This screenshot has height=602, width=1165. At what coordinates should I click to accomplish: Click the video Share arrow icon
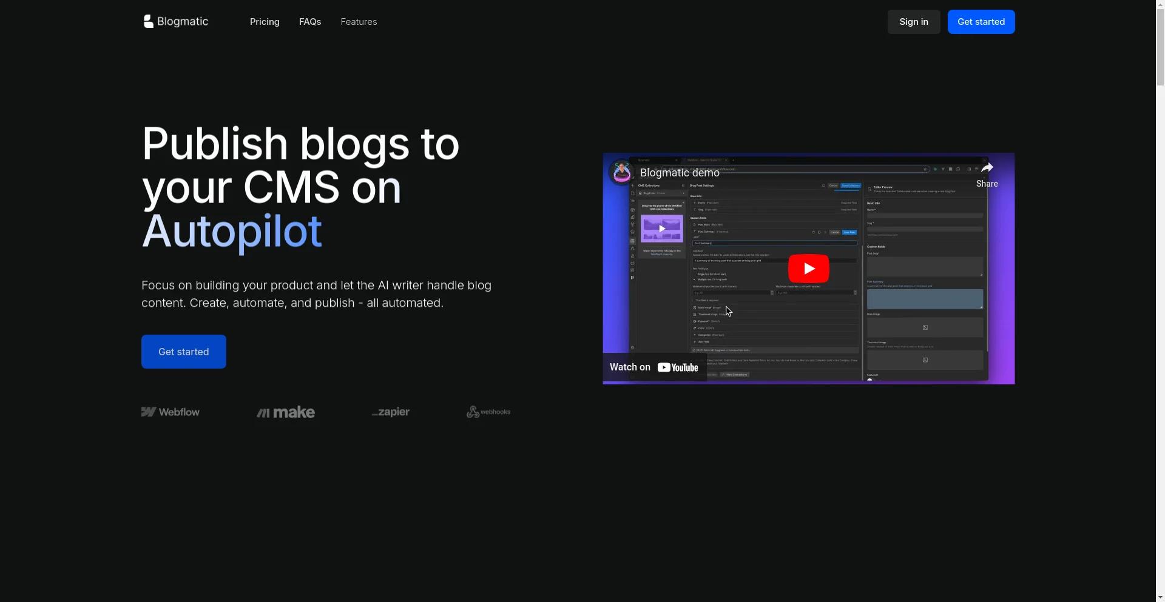(987, 168)
